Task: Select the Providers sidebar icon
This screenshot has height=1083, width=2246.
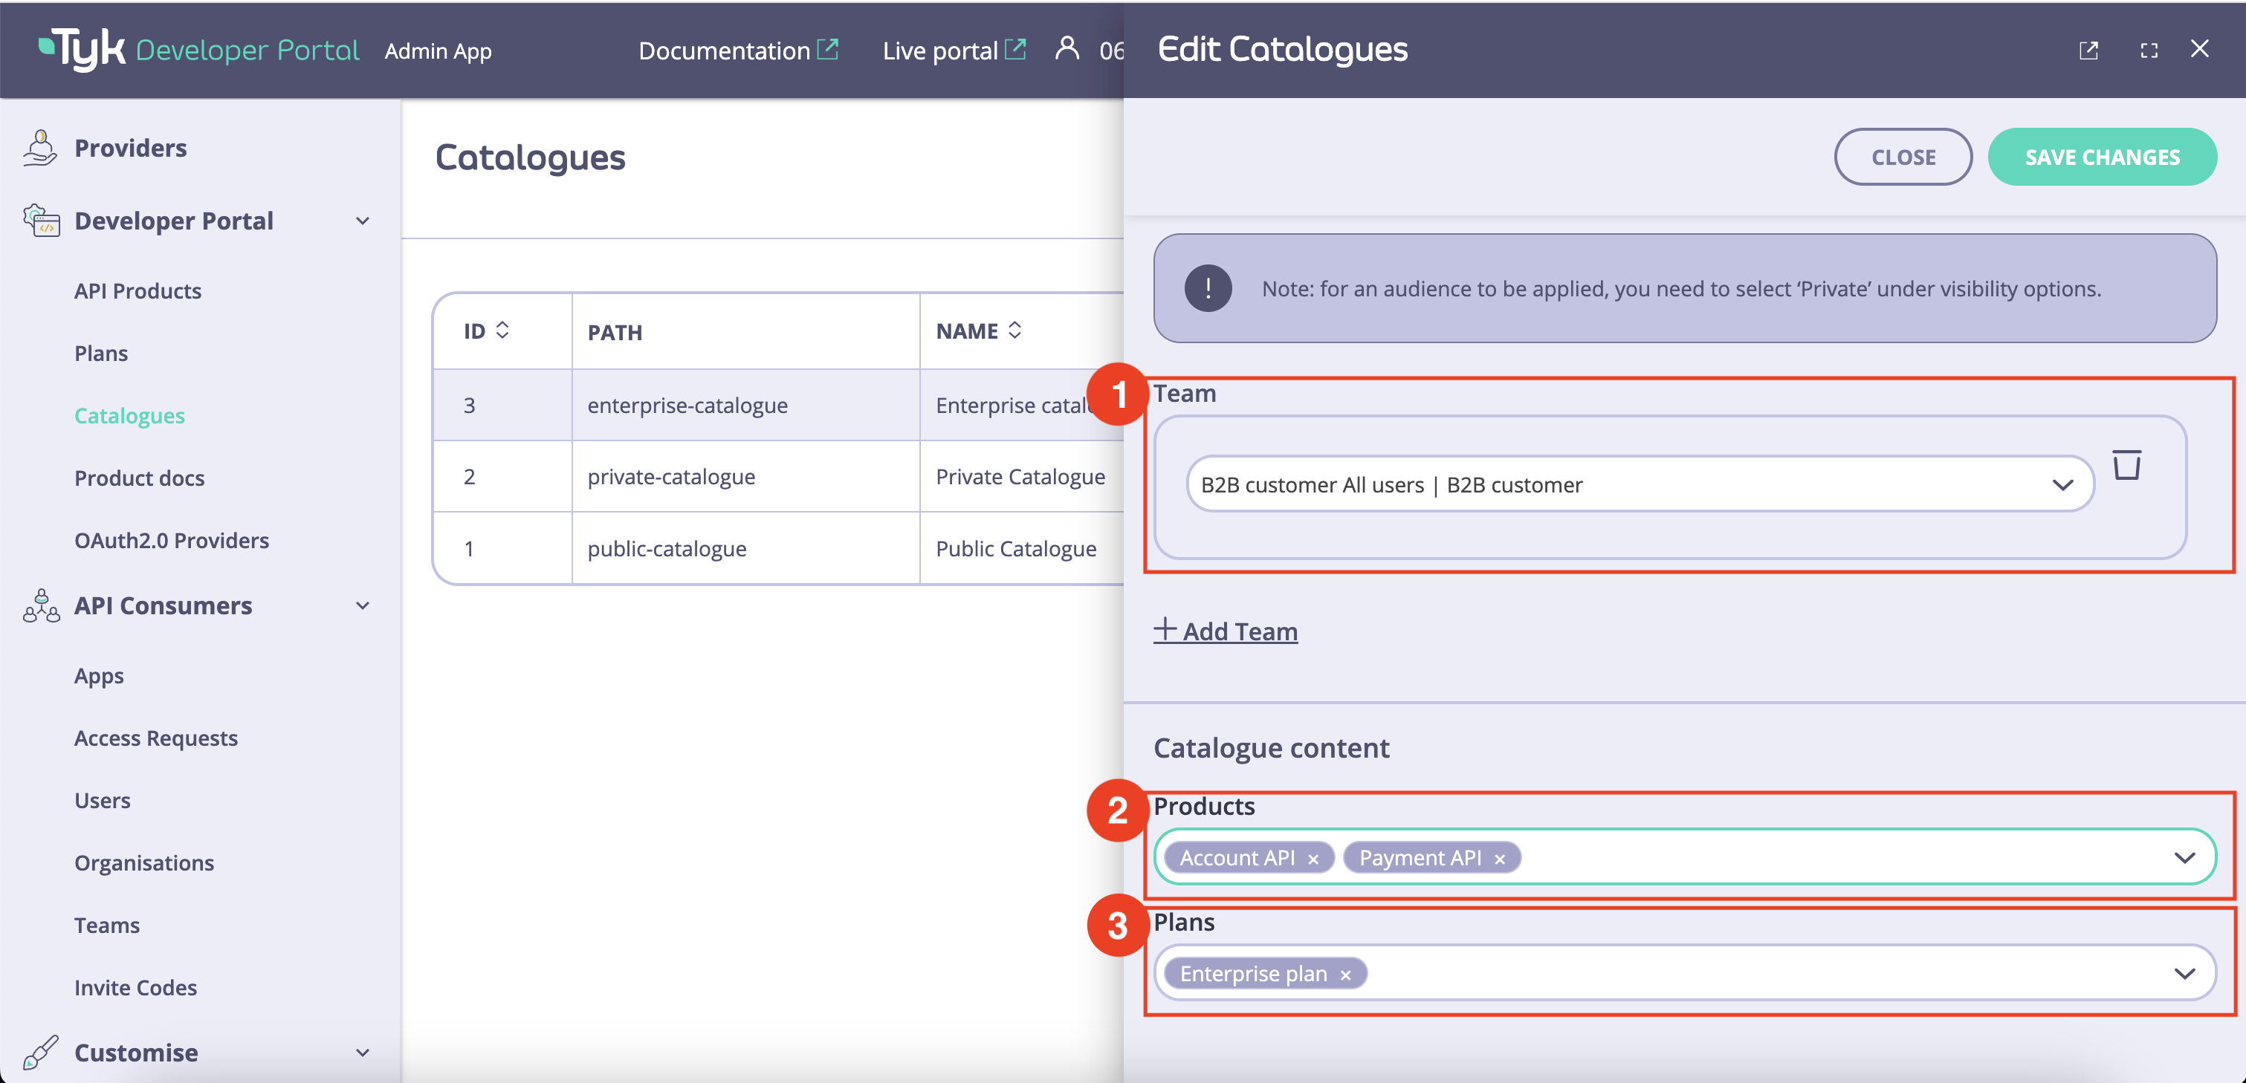Action: click(x=39, y=147)
